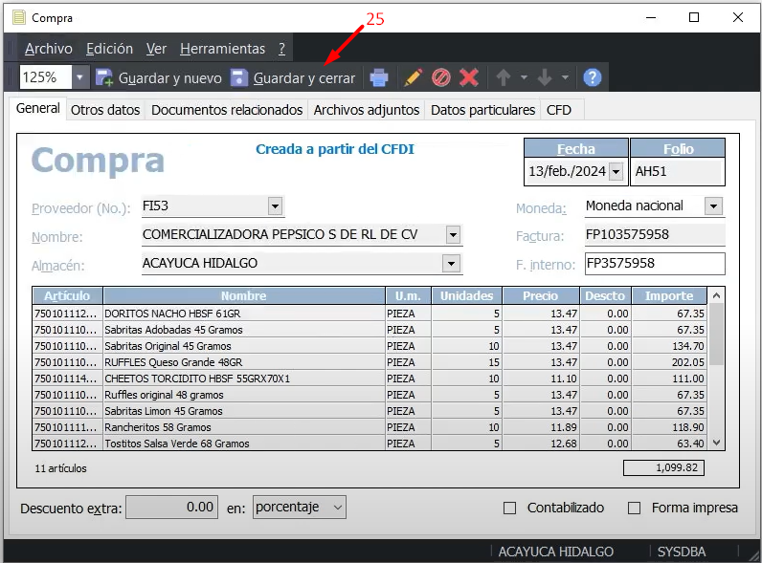Click the down arrow next record icon
Screen dimensions: 762x563
[x=545, y=77]
